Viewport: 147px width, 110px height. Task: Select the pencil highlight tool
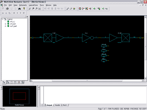tap(68, 9)
